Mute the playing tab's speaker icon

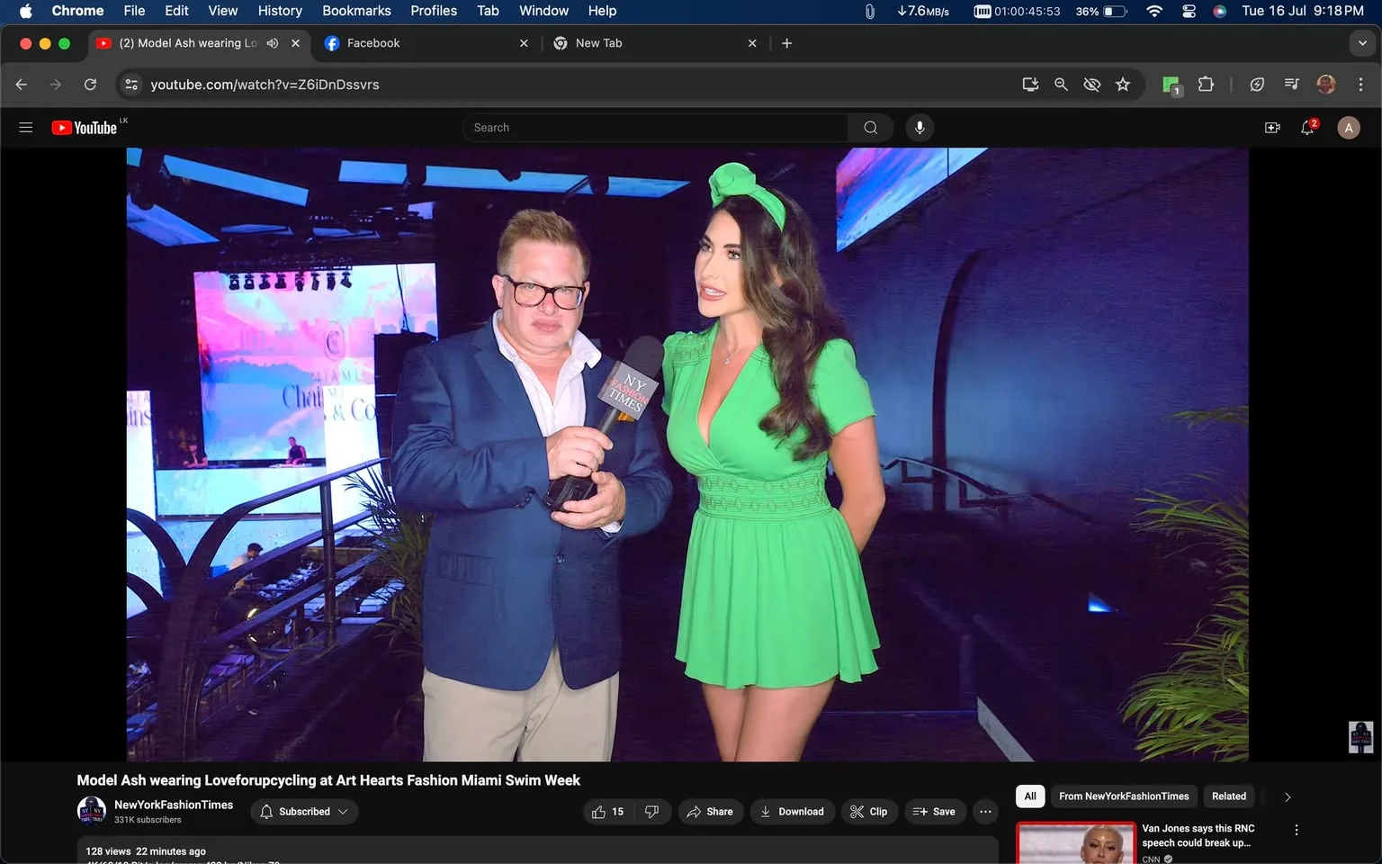click(x=272, y=42)
